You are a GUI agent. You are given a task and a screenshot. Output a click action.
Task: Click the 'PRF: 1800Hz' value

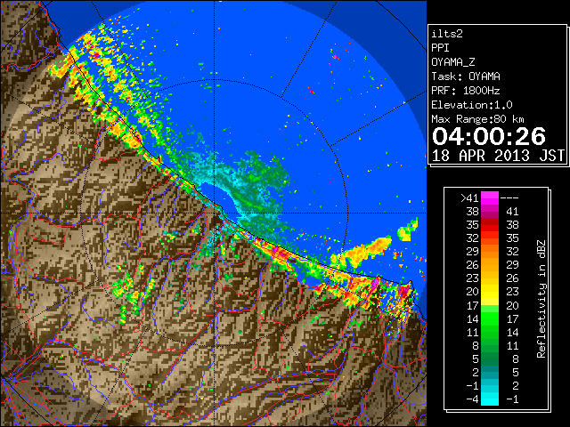tap(466, 91)
